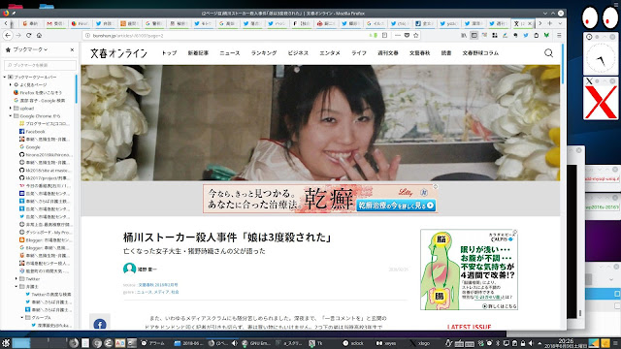The width and height of the screenshot is (621, 349).
Task: Open page actions three-dot menu
Action: [x=398, y=35]
